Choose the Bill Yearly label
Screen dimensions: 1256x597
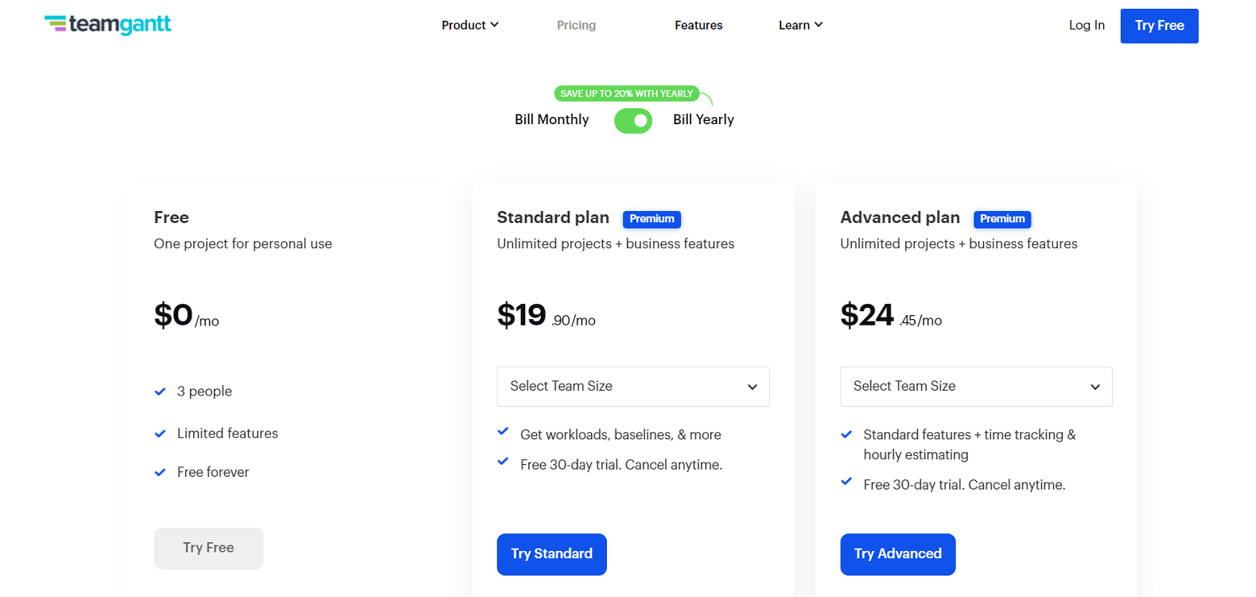pyautogui.click(x=703, y=119)
